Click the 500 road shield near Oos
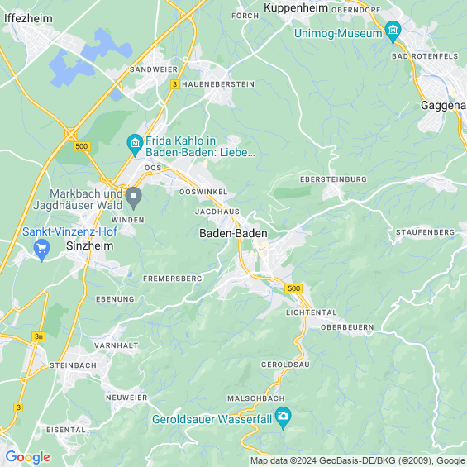The image size is (467, 467). (x=82, y=146)
